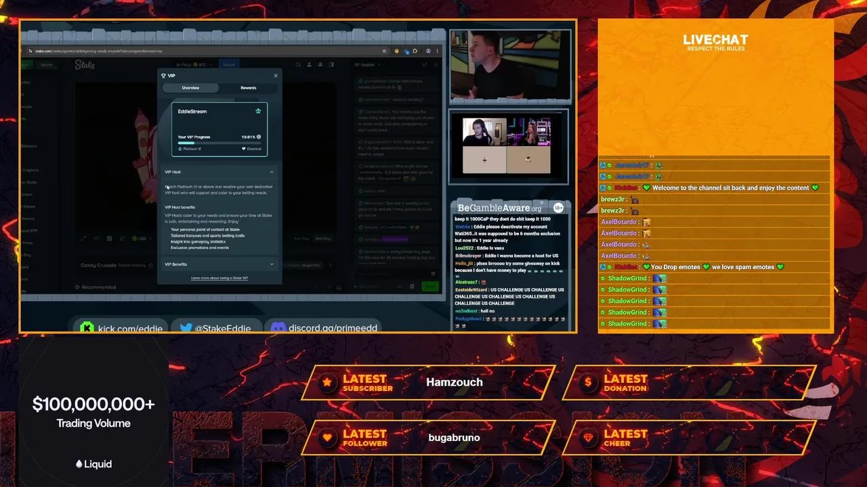Expand the VIP Benefits section
Viewport: 867px width, 487px height.
pyautogui.click(x=219, y=264)
